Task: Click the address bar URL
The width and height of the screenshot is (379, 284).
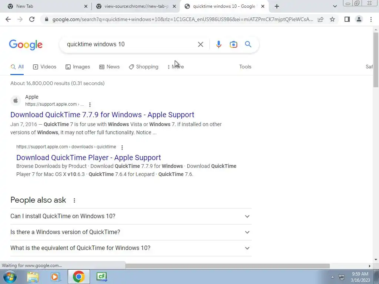Action: [183, 19]
